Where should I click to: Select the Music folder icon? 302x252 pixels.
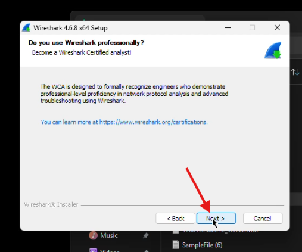click(x=93, y=235)
